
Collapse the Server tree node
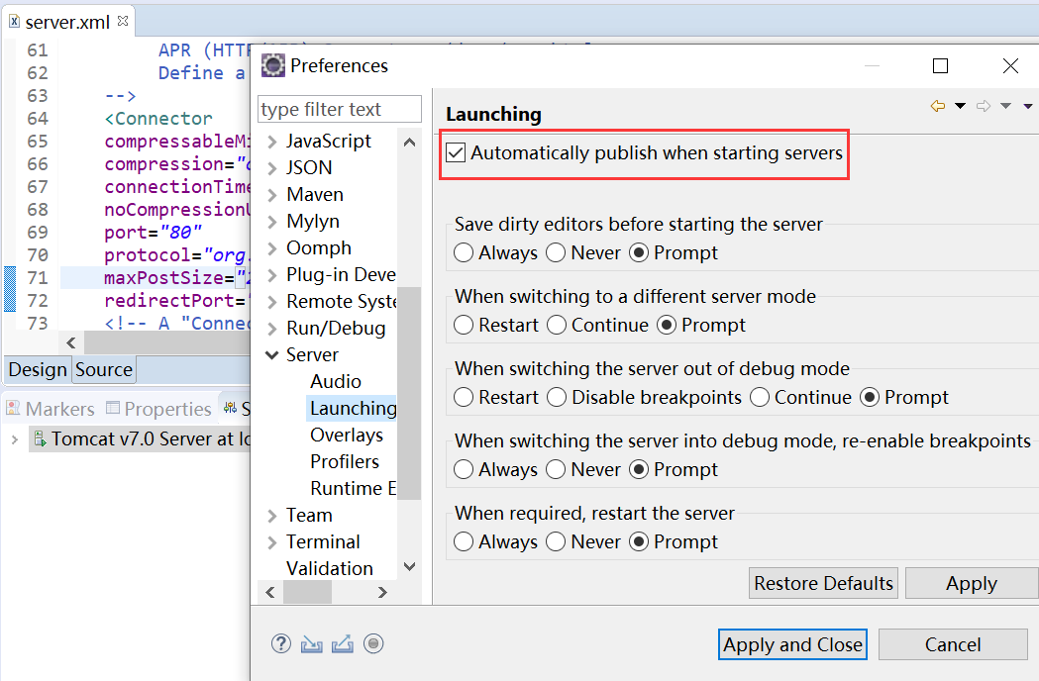tap(272, 355)
